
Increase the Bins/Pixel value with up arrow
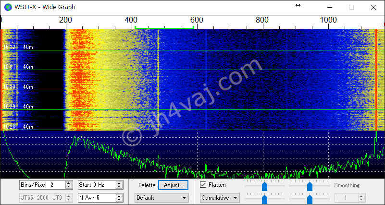click(x=69, y=183)
